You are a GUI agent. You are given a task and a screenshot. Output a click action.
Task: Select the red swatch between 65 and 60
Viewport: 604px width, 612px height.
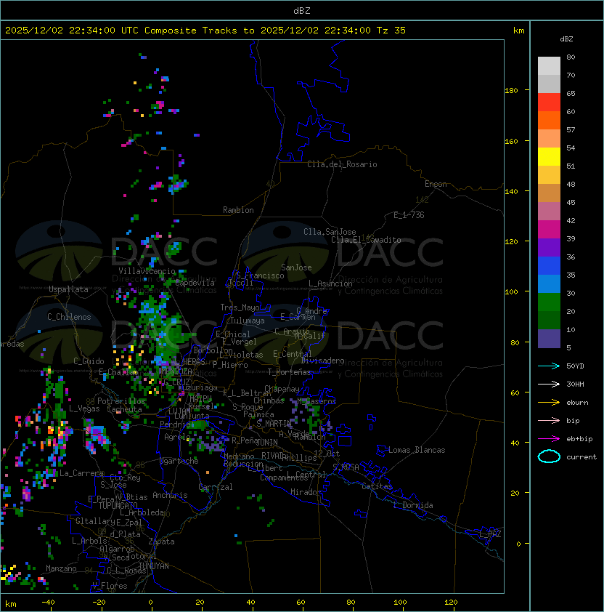click(549, 102)
